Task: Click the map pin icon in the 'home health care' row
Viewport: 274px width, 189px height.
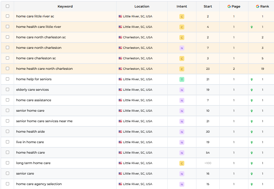Action: (252, 153)
